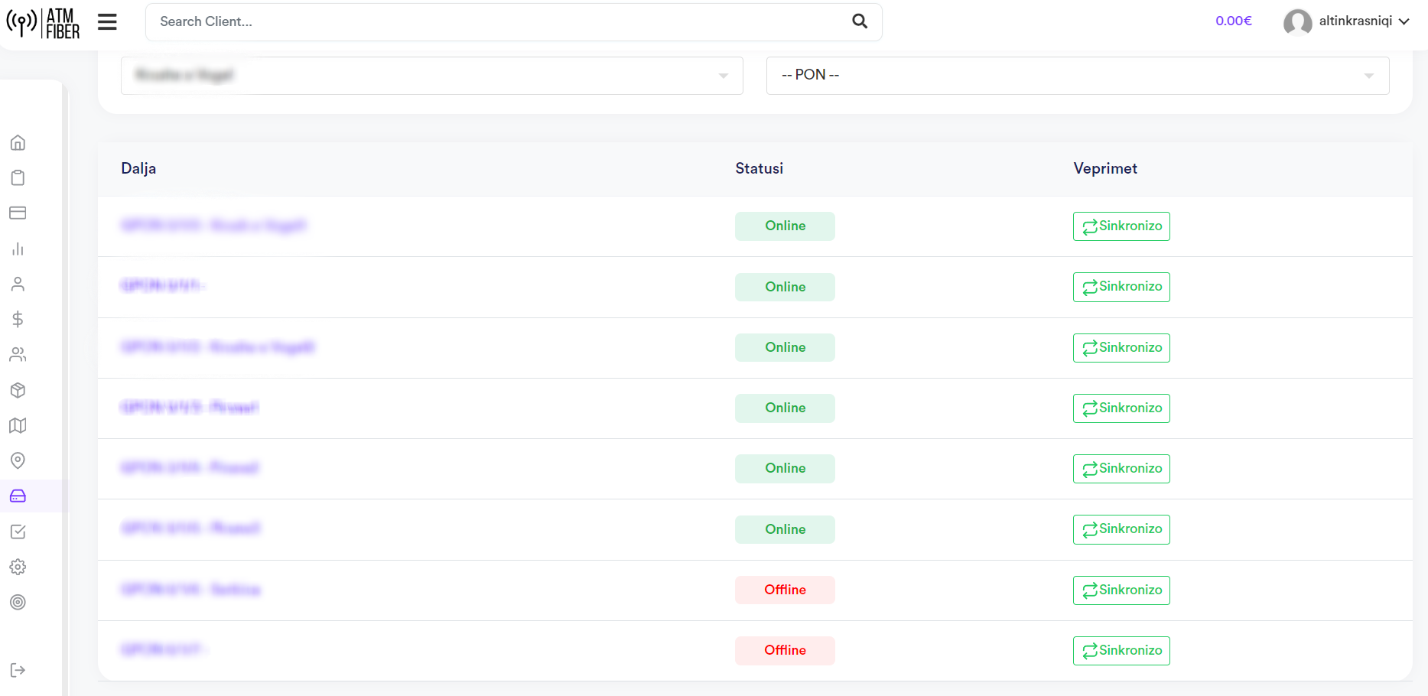The height and width of the screenshot is (696, 1428).
Task: Click Sinkronizo in the first row
Action: (1121, 226)
